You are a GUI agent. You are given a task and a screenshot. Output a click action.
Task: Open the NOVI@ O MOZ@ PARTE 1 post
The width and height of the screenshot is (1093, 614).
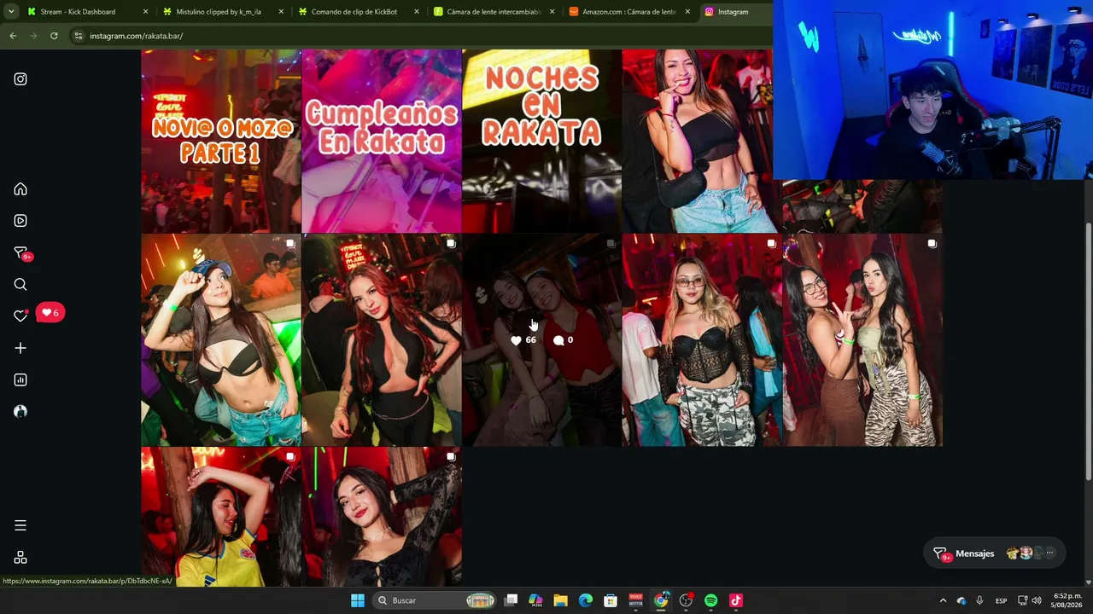221,141
